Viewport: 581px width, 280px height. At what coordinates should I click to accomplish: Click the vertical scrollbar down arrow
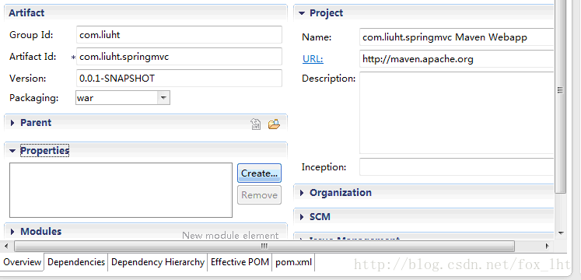click(561, 233)
